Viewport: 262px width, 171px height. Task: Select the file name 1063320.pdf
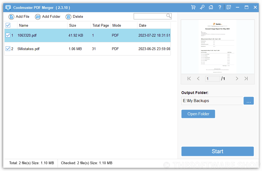pyautogui.click(x=27, y=35)
